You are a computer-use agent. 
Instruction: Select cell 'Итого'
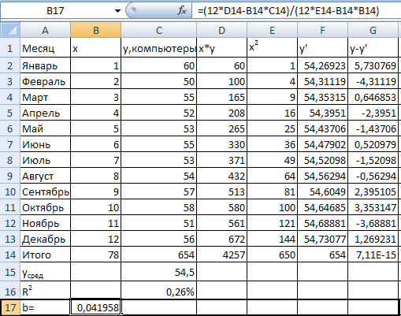tap(45, 255)
